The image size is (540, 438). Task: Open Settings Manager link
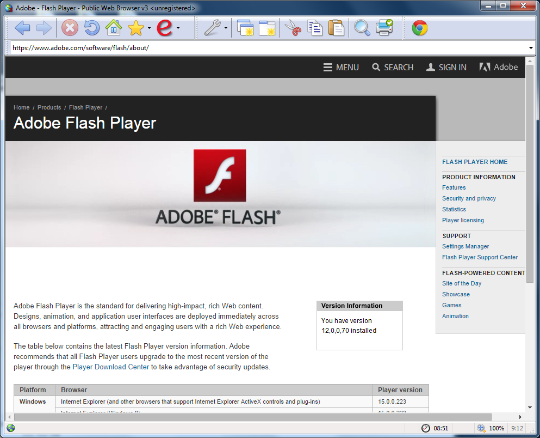[x=465, y=246]
